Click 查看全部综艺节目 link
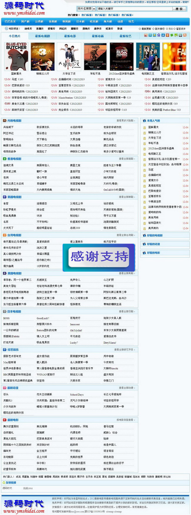Screen dimensions: 191x515 tap(125, 350)
